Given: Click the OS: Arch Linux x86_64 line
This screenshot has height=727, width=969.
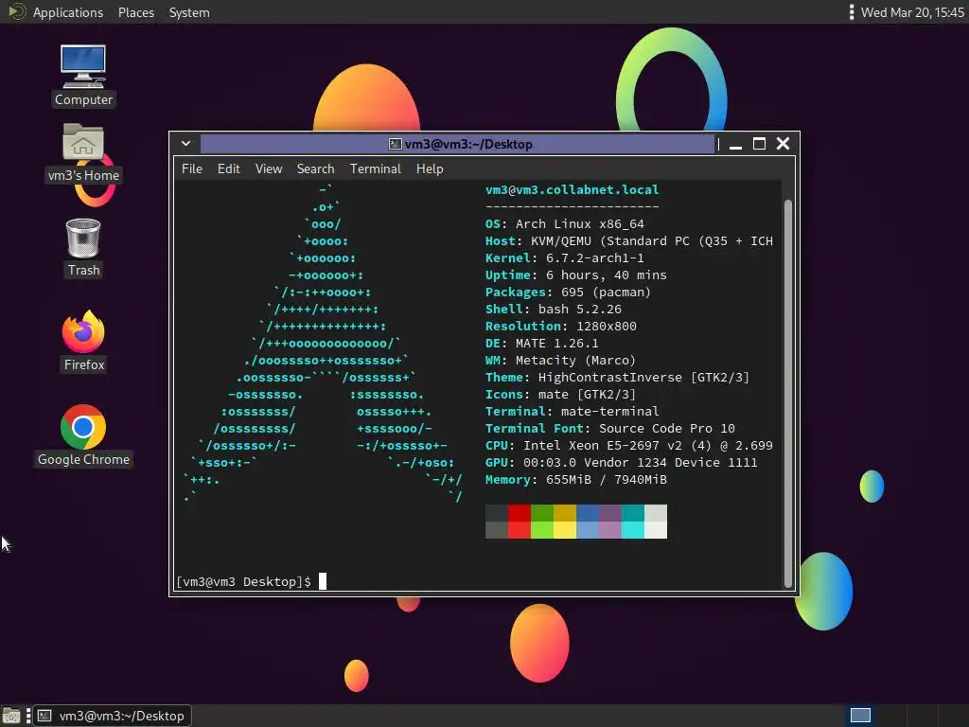Looking at the screenshot, I should click(564, 223).
